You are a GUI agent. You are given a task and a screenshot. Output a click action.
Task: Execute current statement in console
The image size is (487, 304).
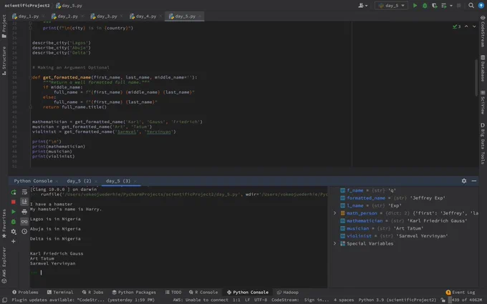14,212
